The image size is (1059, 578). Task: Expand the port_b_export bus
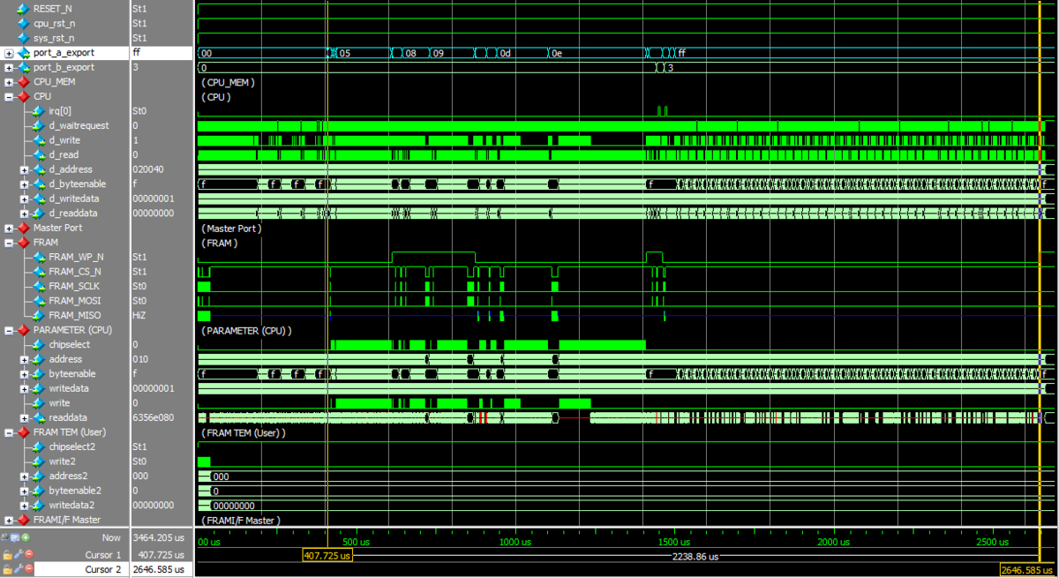click(x=9, y=67)
